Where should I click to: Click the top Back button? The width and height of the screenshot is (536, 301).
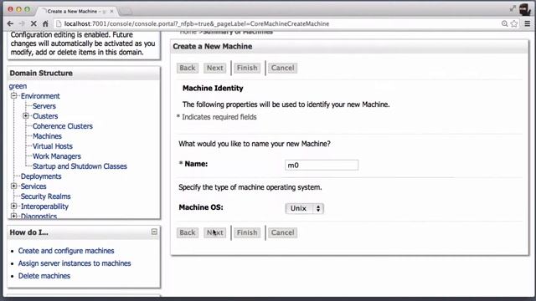188,68
